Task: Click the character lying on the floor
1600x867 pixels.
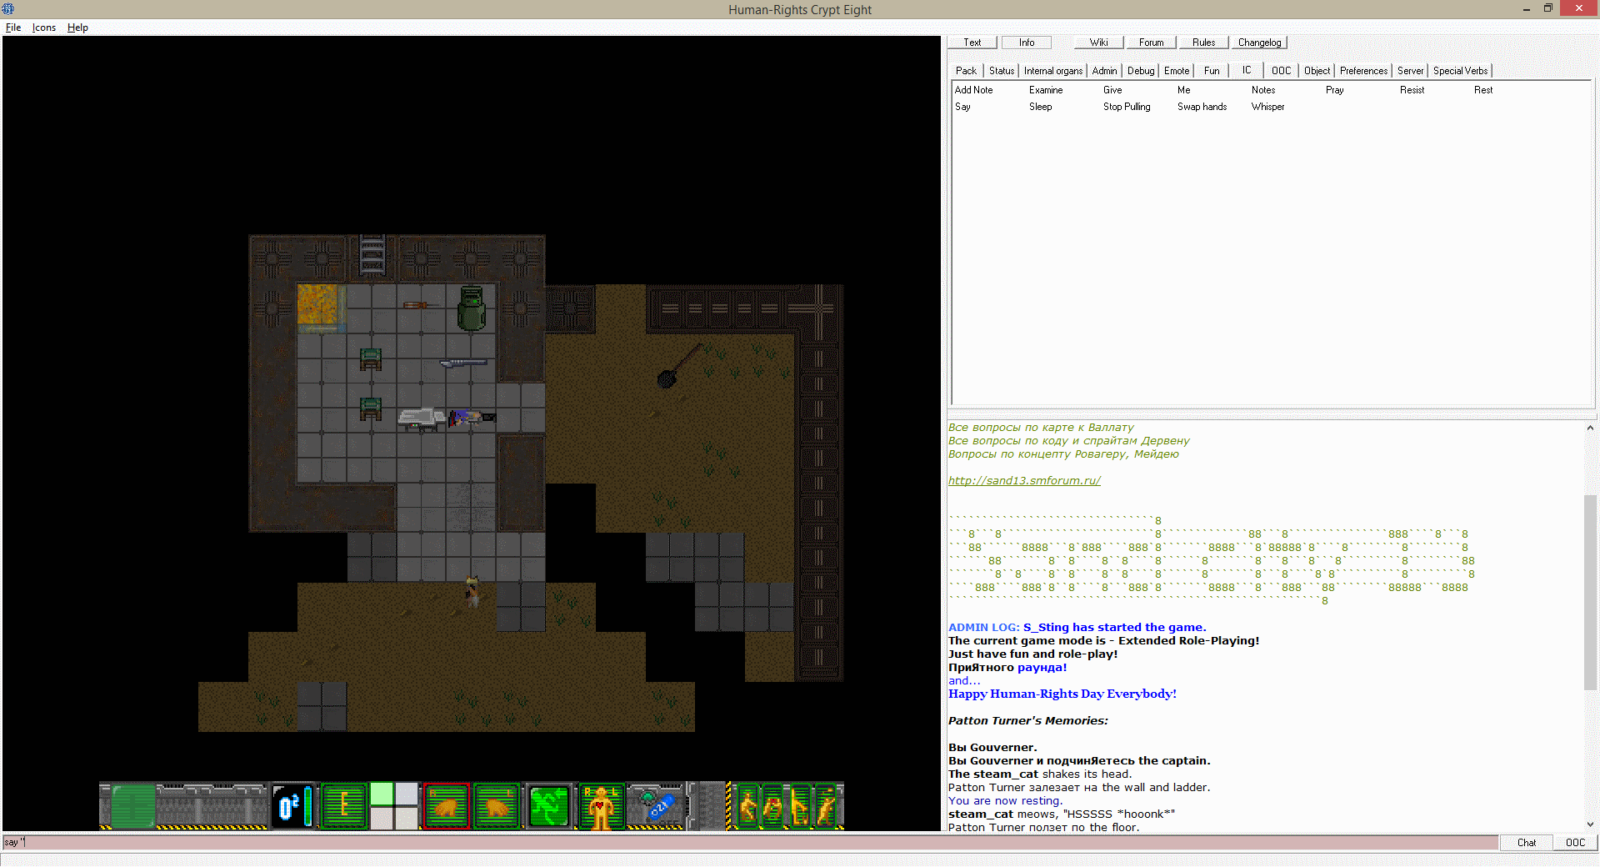Action: (x=472, y=417)
